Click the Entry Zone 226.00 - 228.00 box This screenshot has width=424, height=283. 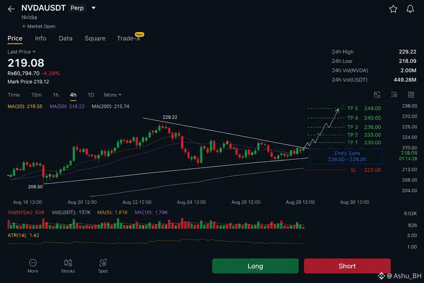coord(346,156)
